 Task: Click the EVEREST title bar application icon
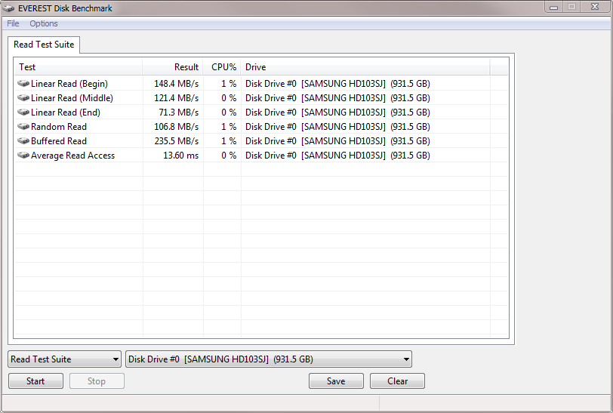[x=8, y=8]
